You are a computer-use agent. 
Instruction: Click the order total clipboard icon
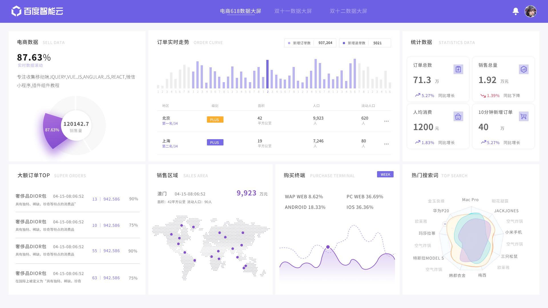(x=458, y=69)
